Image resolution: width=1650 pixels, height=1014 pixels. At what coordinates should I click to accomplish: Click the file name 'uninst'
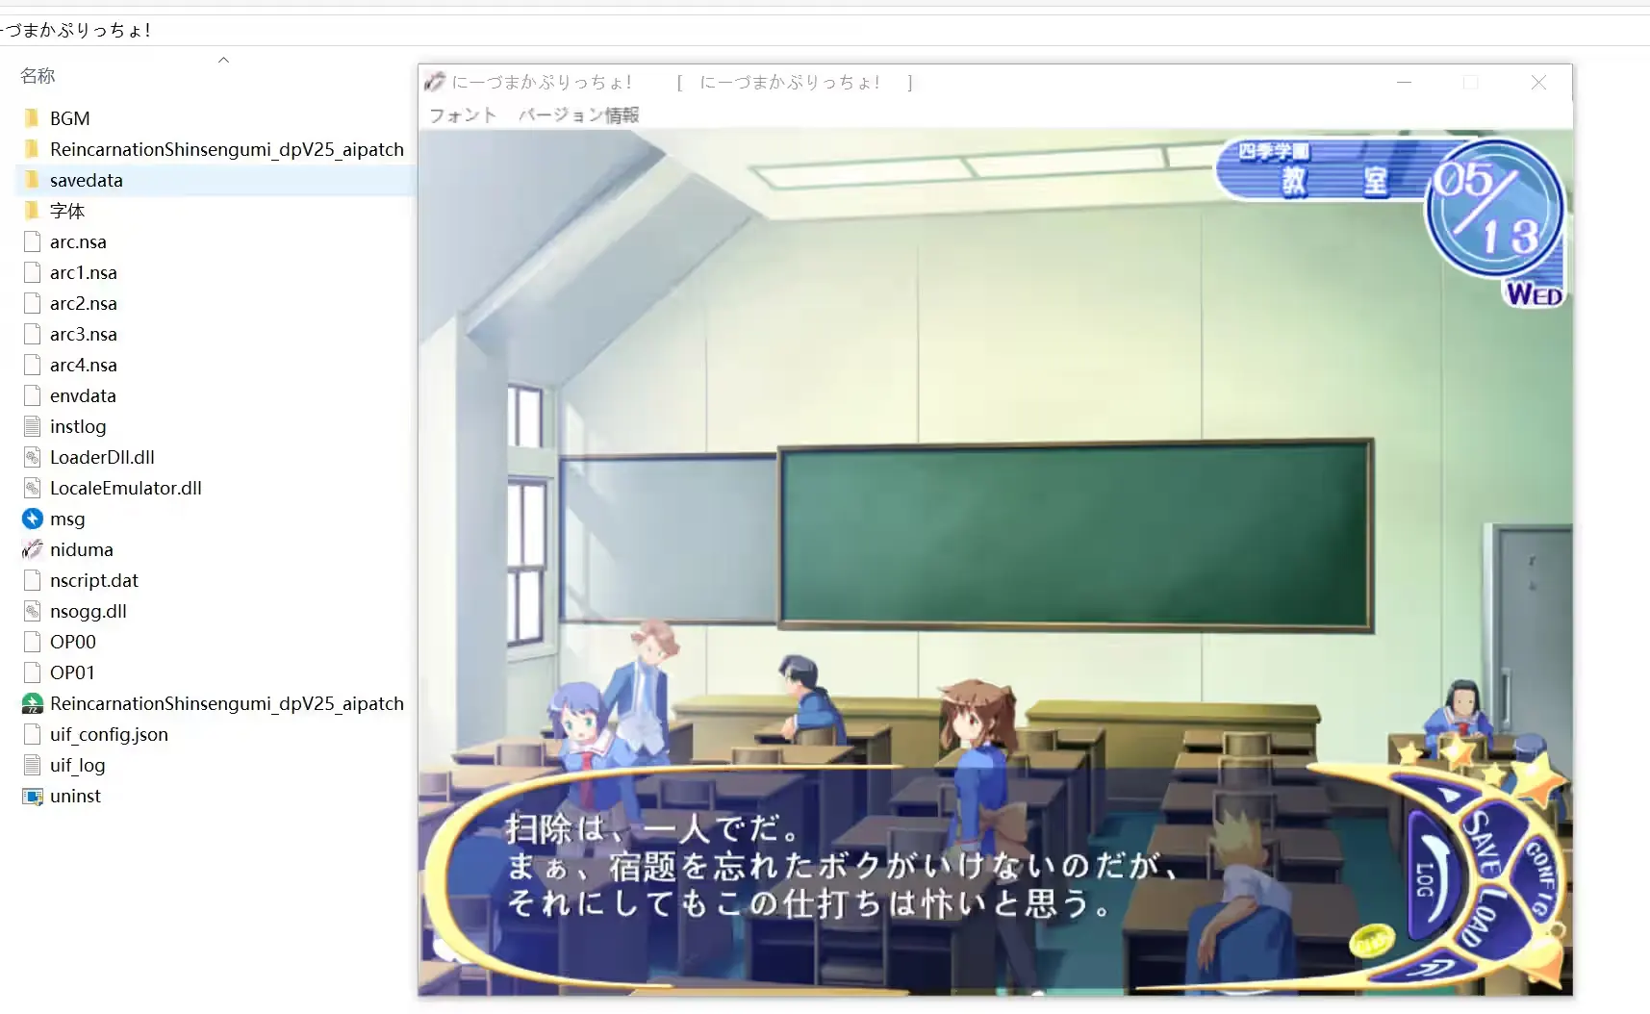point(75,796)
